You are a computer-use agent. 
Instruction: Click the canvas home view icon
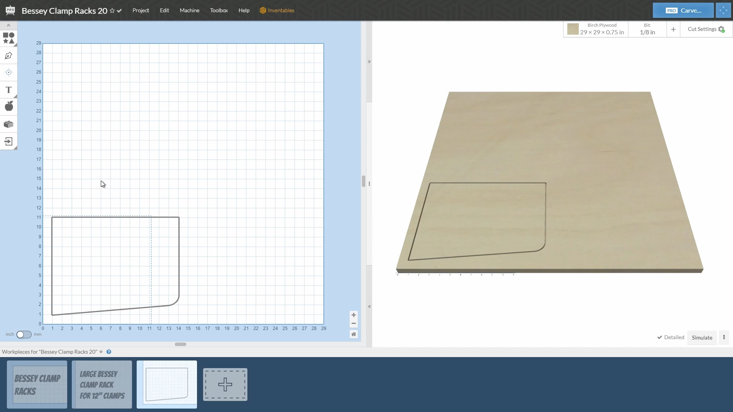pos(354,334)
